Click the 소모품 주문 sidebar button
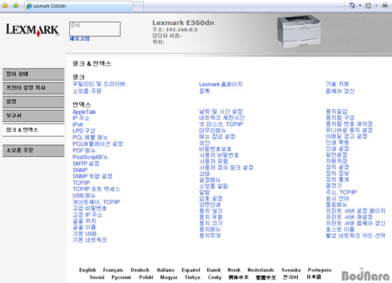 click(x=33, y=150)
